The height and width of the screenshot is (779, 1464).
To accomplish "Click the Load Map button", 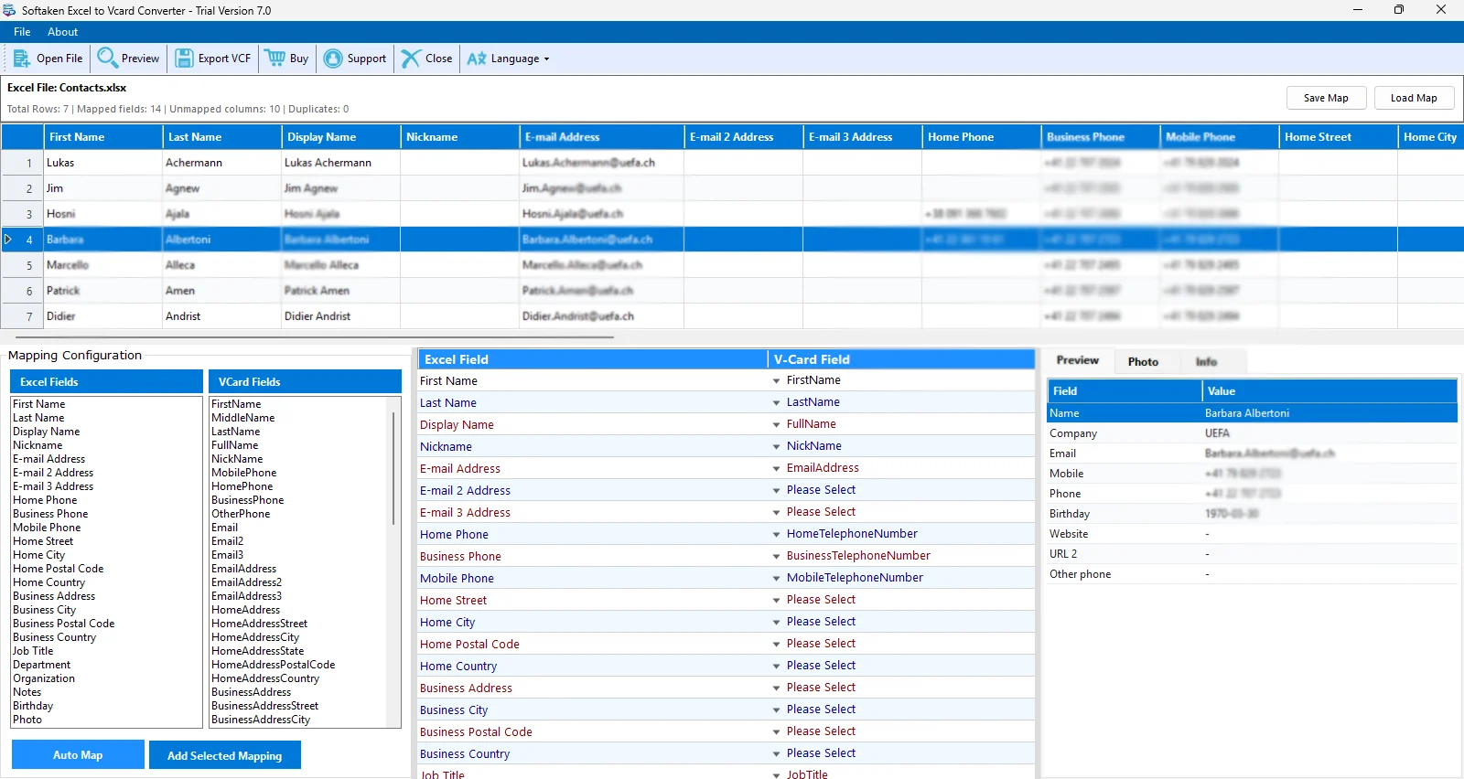I will coord(1414,98).
